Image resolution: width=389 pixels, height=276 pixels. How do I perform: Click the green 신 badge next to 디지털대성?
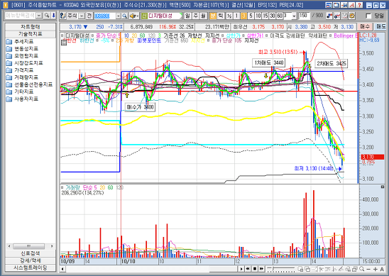click(x=144, y=16)
